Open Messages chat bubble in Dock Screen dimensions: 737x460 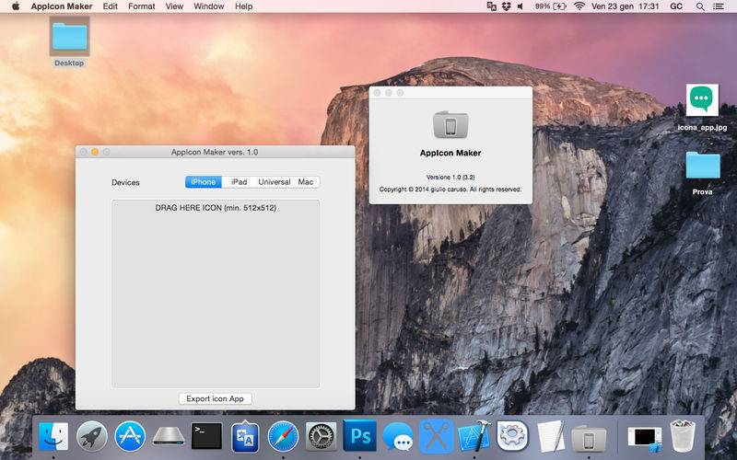398,437
